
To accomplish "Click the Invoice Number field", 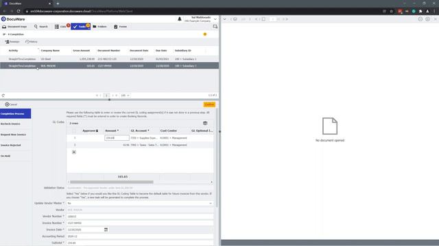I will tap(140, 223).
